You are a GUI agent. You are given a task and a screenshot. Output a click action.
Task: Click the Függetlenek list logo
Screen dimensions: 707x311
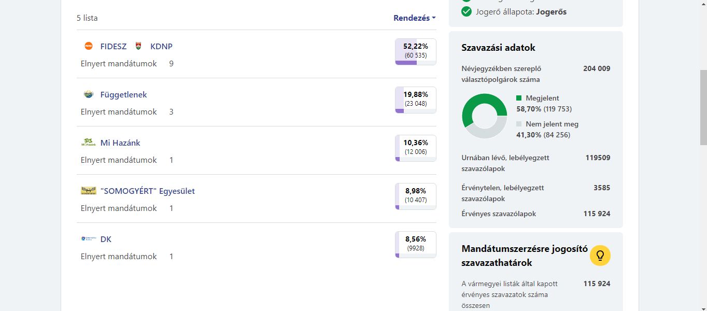[89, 94]
